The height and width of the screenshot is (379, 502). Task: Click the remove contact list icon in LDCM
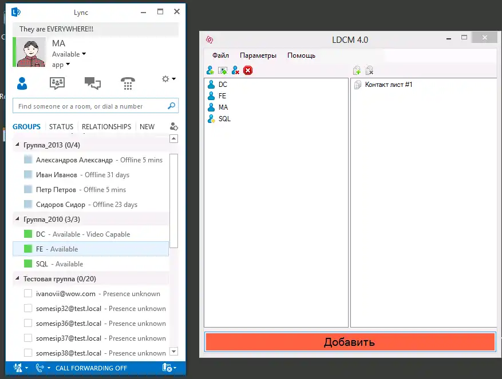point(369,70)
